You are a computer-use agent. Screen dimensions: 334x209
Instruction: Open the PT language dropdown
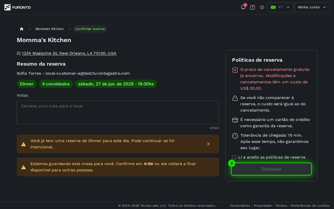(280, 7)
